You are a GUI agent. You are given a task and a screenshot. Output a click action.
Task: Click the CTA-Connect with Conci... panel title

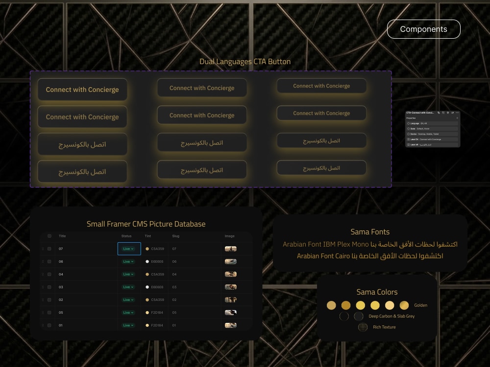[x=420, y=113]
